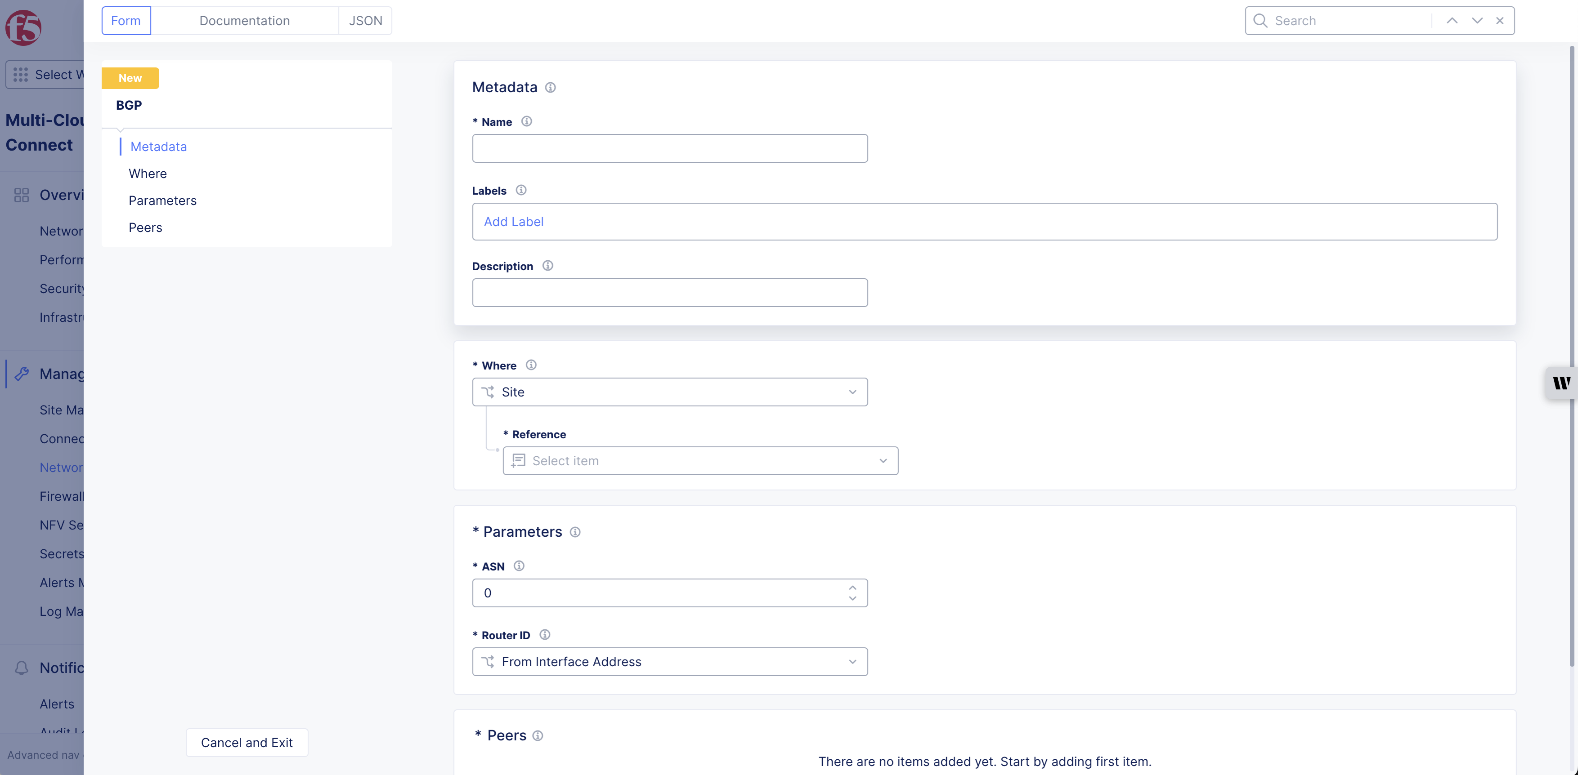Click the info icon beside Labels
This screenshot has height=775, width=1578.
(x=521, y=191)
